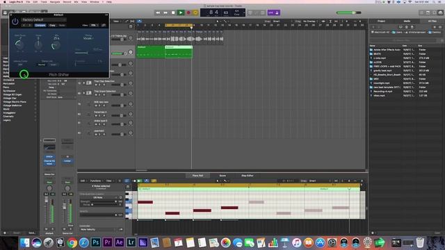Click Copy in the Pitch Shifter plugin
This screenshot has height=250, width=445.
pos(52,25)
